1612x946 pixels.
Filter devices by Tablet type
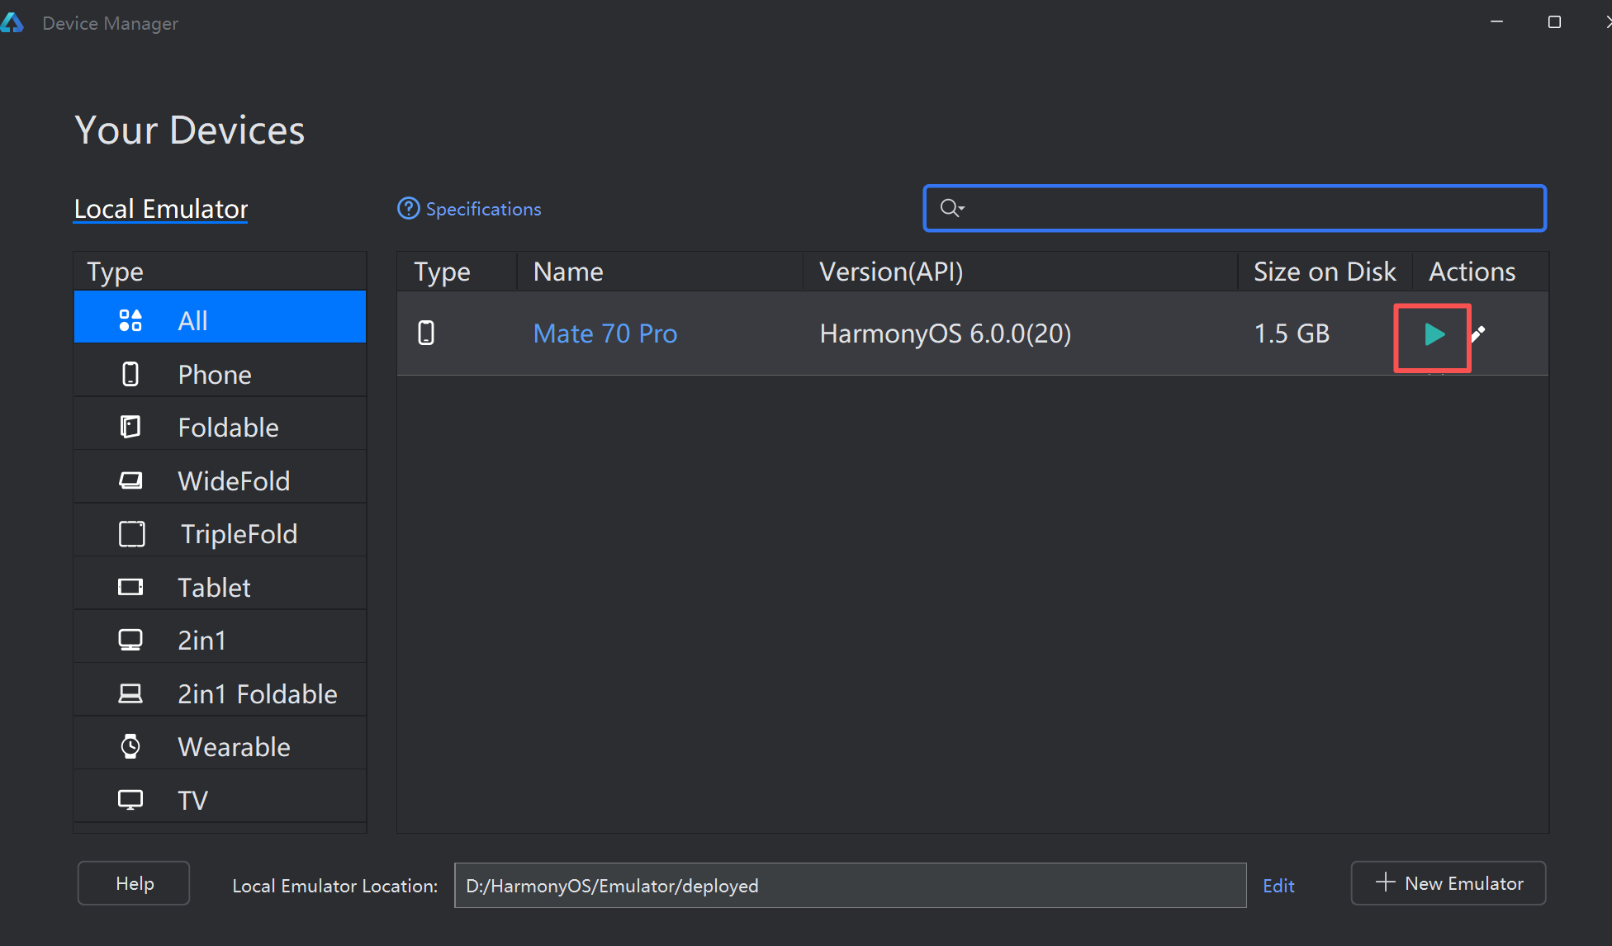click(214, 588)
